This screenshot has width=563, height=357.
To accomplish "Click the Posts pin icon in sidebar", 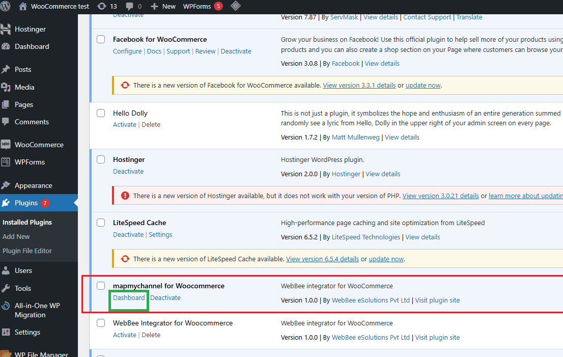I will (6, 69).
